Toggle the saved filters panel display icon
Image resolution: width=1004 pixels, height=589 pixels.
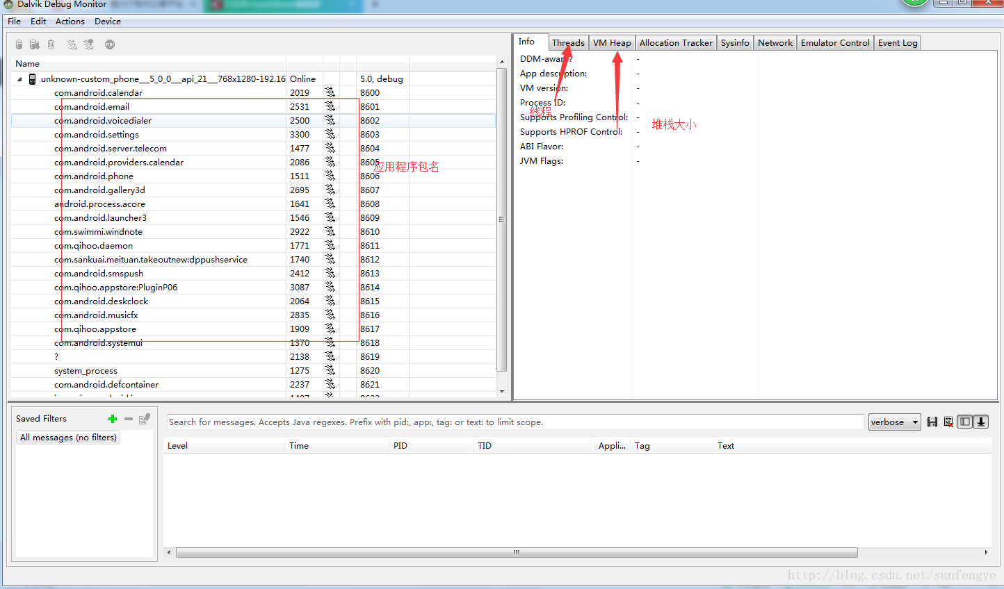[x=964, y=422]
